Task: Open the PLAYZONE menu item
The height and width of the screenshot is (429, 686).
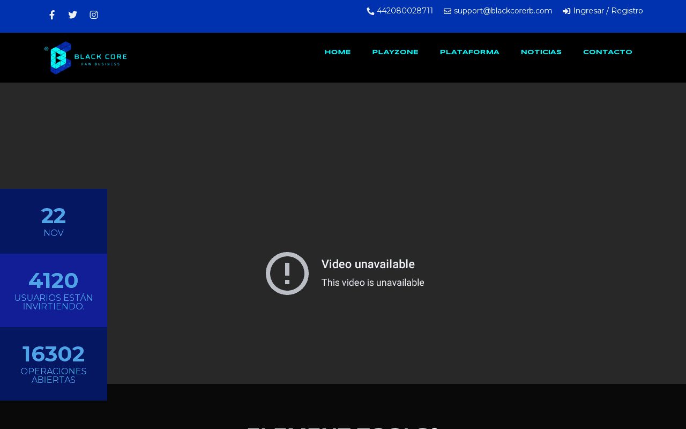Action: [395, 52]
